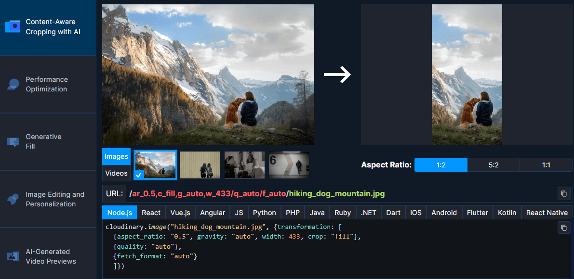Choose the Kotlin language option
This screenshot has height=279, width=574.
(507, 212)
